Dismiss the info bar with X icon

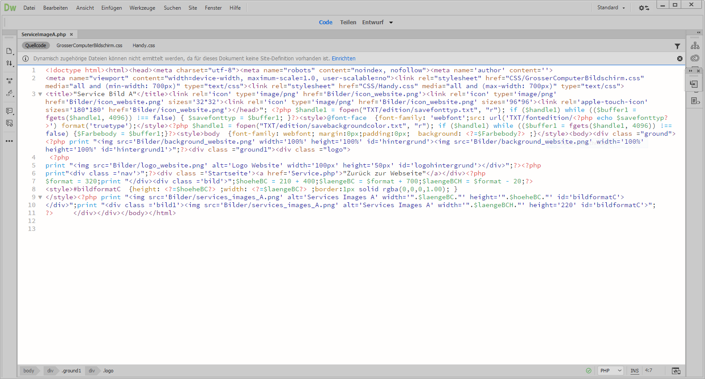pyautogui.click(x=680, y=59)
